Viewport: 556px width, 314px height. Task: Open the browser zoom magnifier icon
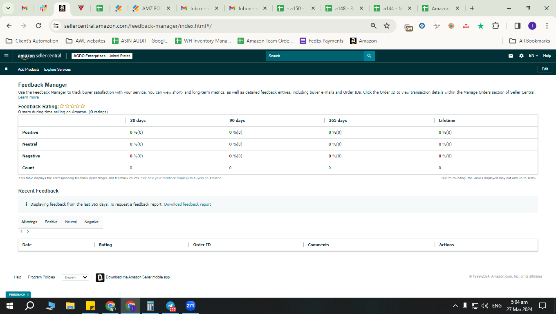click(x=373, y=26)
